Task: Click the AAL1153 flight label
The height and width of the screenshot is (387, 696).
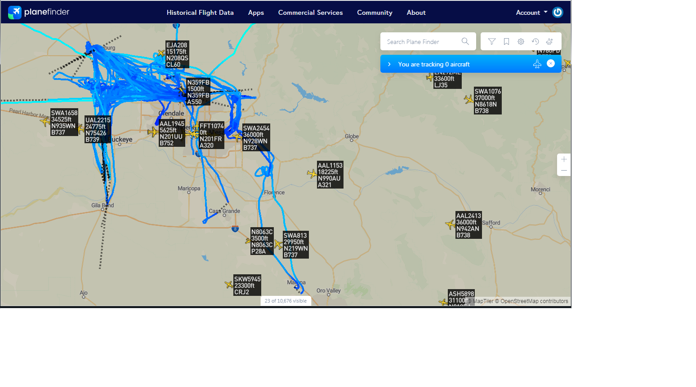Action: 330,175
